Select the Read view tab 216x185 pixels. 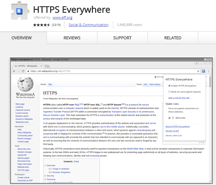point(139,84)
